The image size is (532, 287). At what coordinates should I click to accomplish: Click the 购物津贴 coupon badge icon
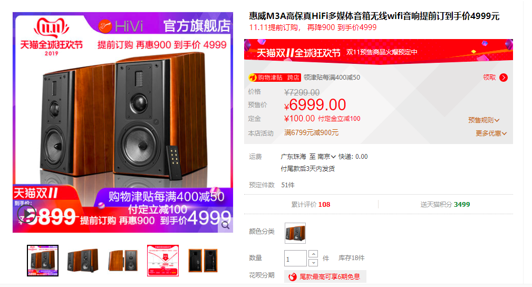click(252, 78)
